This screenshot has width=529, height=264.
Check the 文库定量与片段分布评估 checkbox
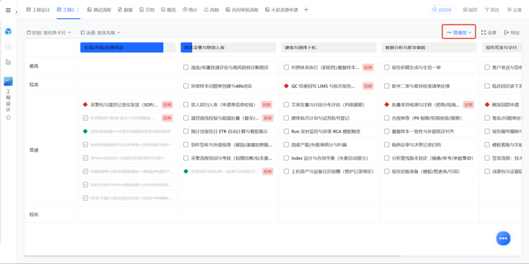286,104
